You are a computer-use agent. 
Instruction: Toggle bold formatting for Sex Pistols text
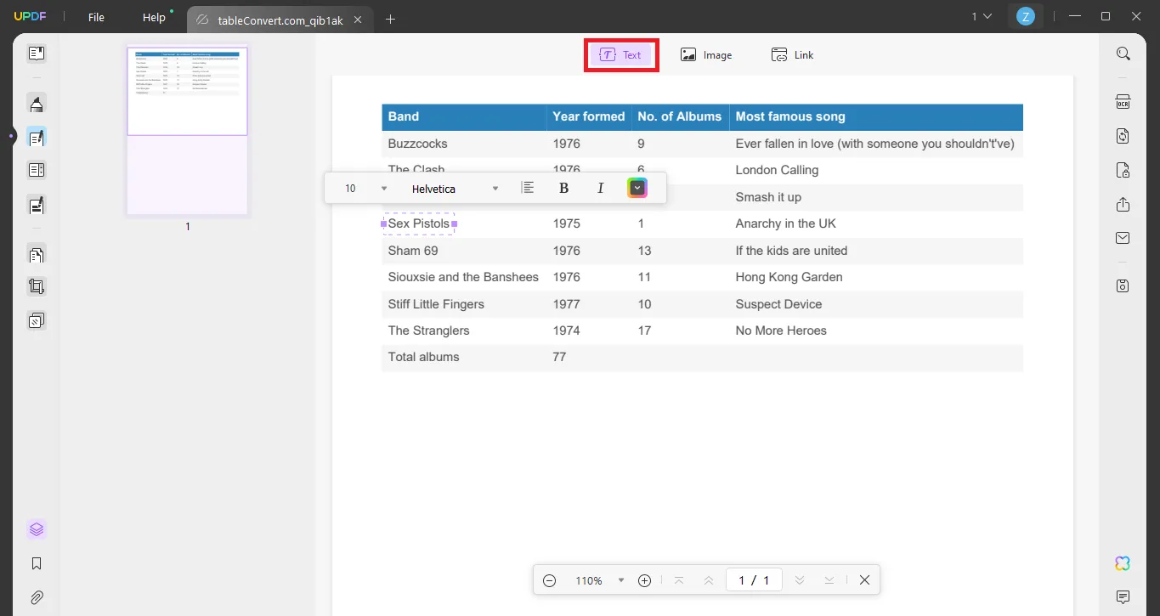click(x=563, y=187)
